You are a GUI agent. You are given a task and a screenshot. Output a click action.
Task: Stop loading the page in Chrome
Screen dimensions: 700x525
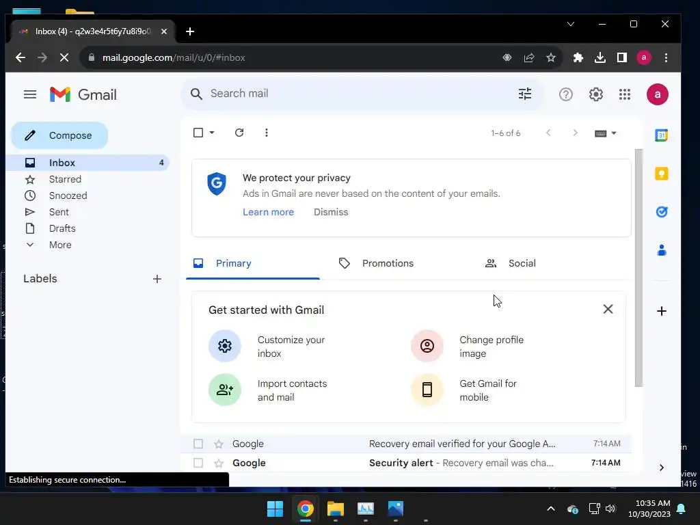coord(64,57)
